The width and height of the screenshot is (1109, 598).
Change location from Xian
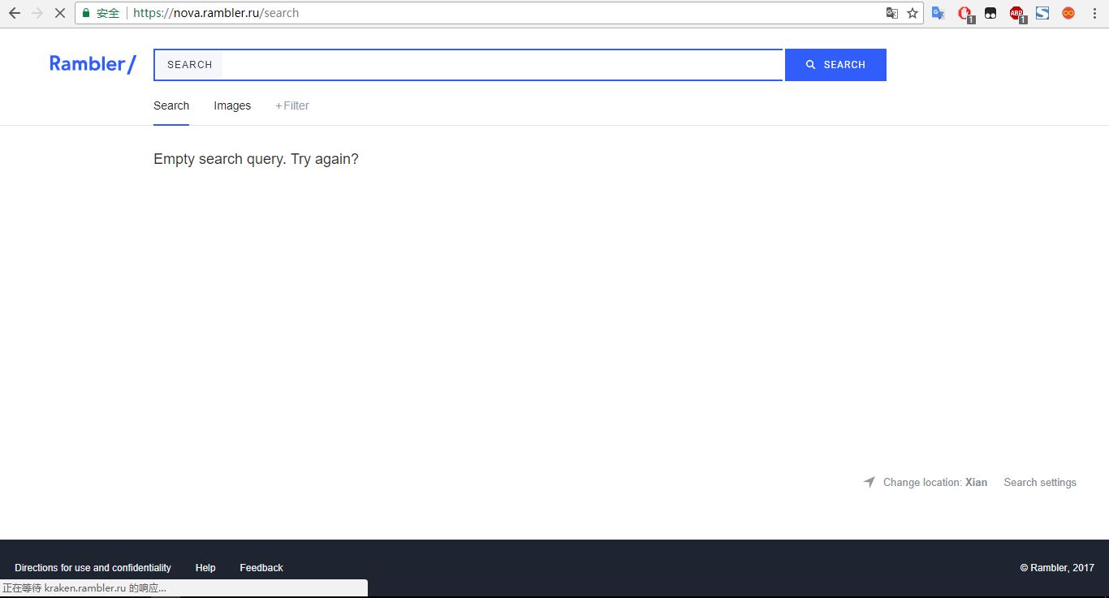[935, 482]
